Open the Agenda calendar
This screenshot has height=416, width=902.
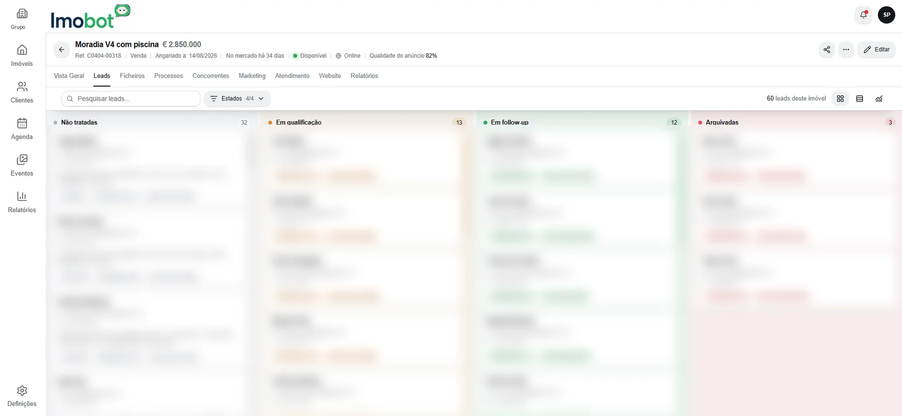point(22,129)
